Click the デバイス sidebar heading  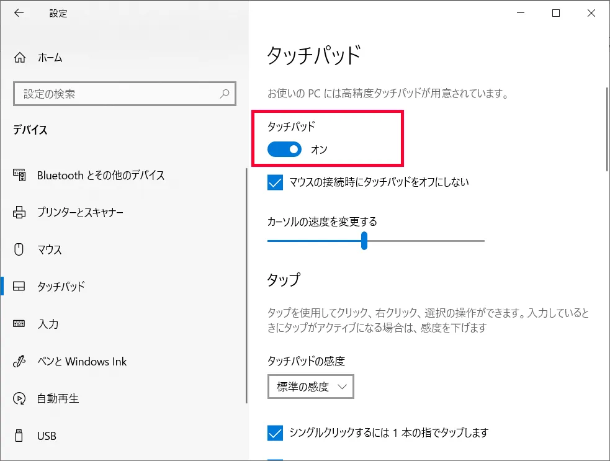tap(30, 130)
